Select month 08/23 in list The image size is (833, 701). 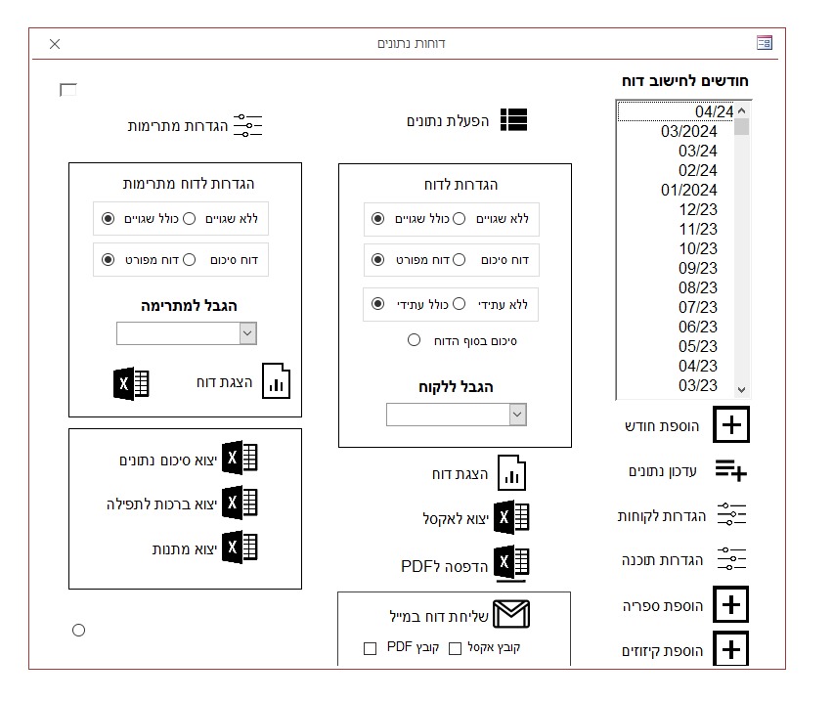676,287
